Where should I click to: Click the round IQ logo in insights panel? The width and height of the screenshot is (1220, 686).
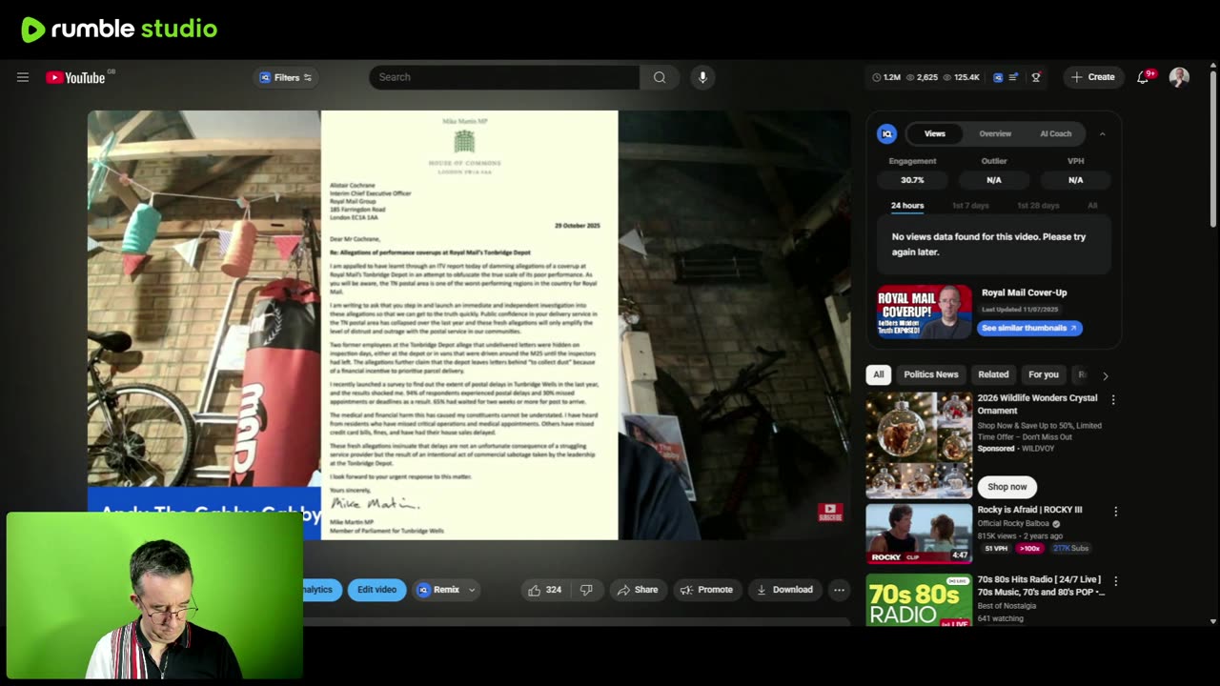(887, 133)
